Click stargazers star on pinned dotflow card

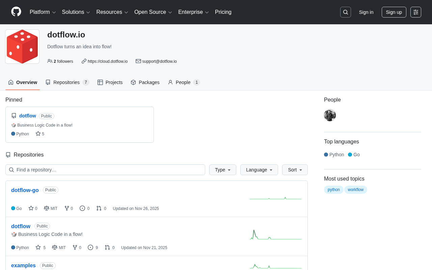click(38, 134)
